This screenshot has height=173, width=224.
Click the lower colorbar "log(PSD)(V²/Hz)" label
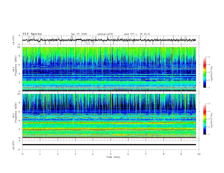212,120
